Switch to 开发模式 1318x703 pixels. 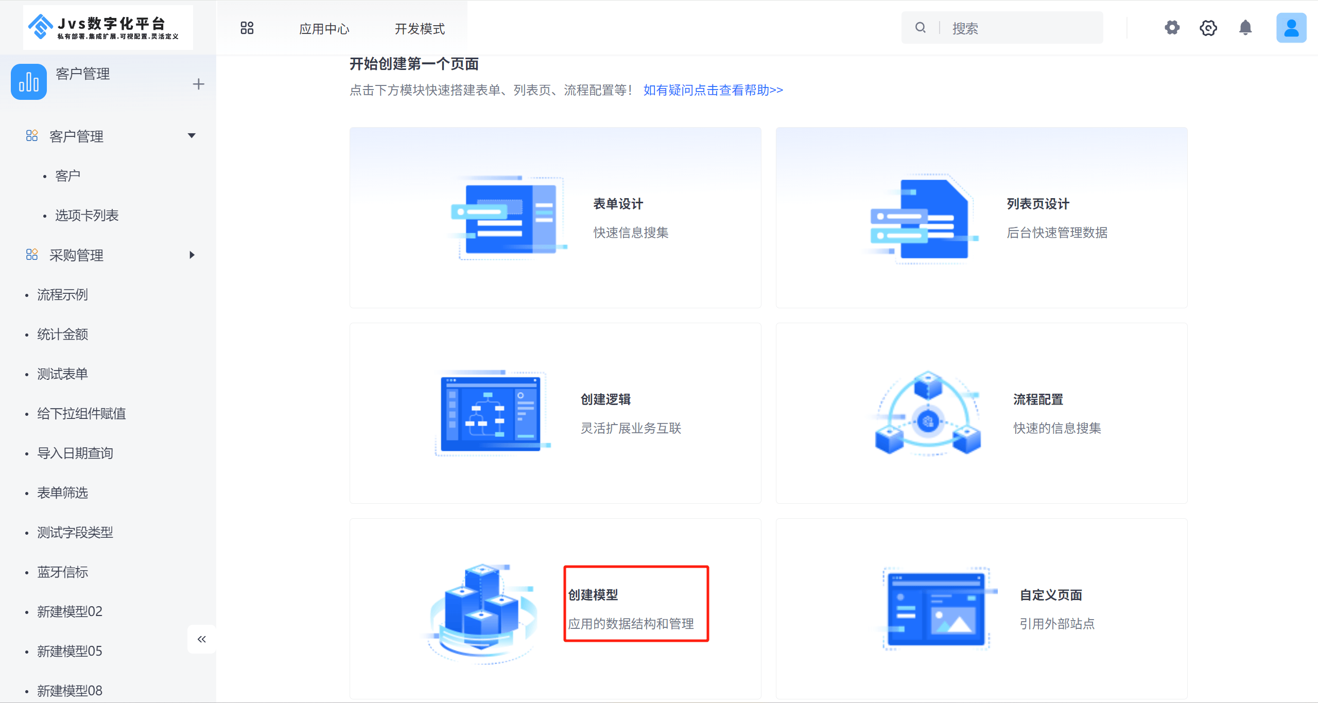[420, 29]
